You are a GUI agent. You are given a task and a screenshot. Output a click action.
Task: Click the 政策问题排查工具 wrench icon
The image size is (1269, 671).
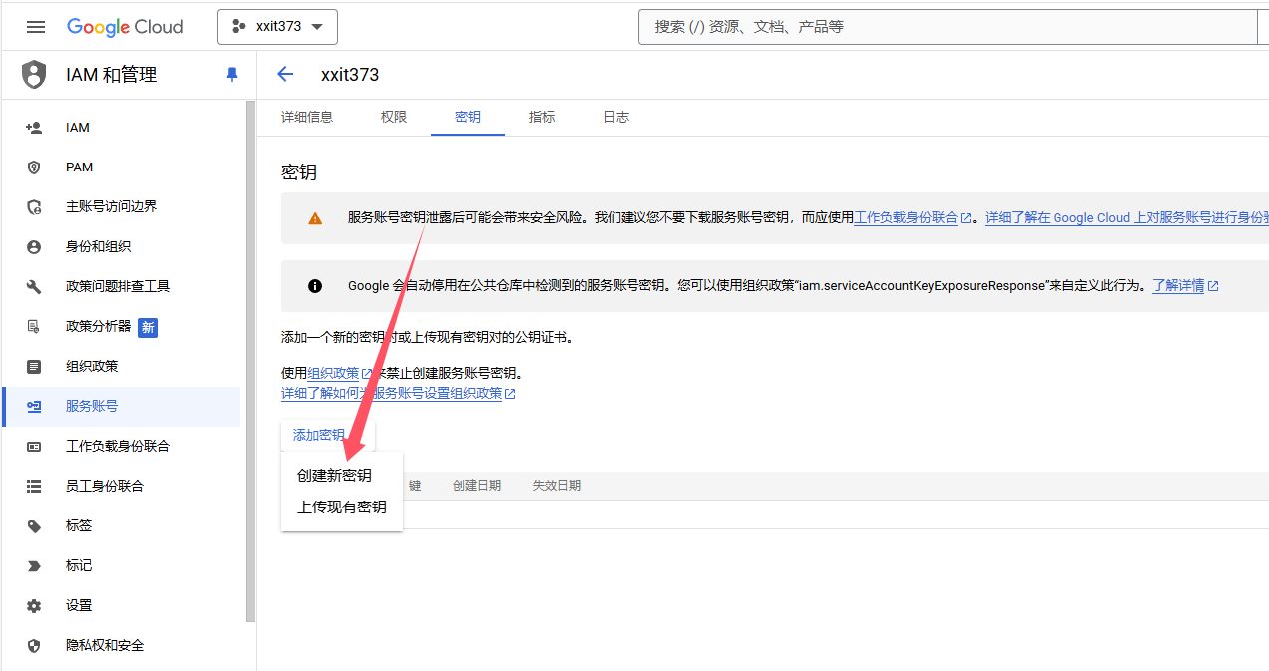tap(34, 287)
